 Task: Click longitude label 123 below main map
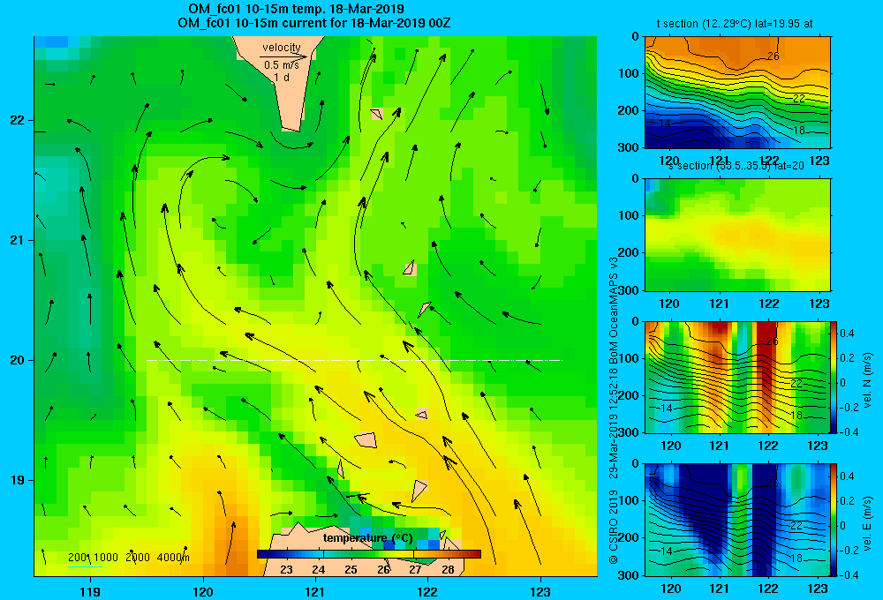[540, 591]
